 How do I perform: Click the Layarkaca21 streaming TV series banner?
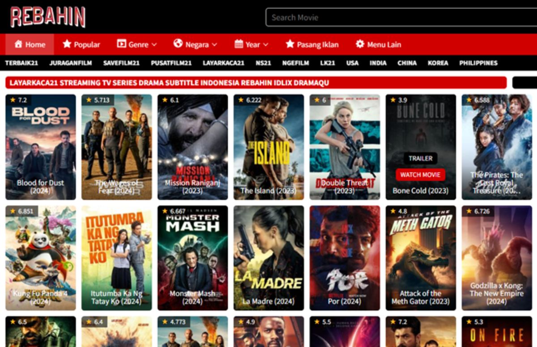[256, 83]
